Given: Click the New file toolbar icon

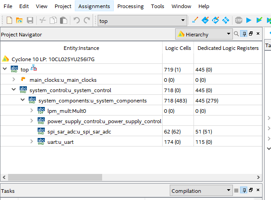Looking at the screenshot, I should pos(9,20).
